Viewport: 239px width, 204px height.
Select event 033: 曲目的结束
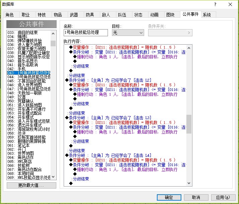[29, 33]
